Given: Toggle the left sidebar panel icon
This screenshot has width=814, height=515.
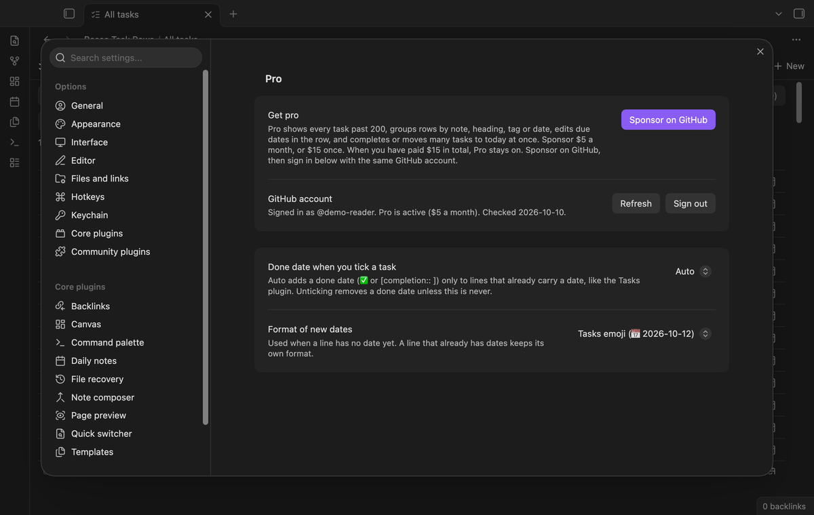Looking at the screenshot, I should click(69, 14).
